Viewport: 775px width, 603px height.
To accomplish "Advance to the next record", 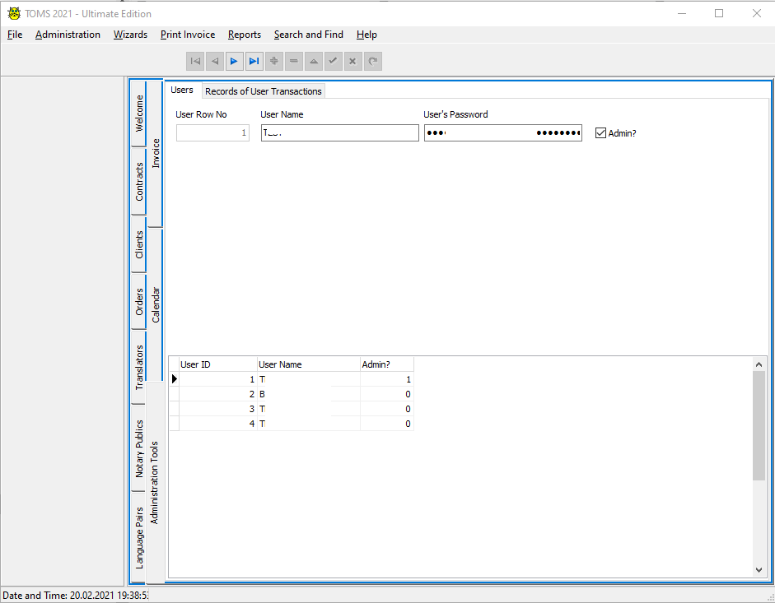I will click(x=235, y=61).
